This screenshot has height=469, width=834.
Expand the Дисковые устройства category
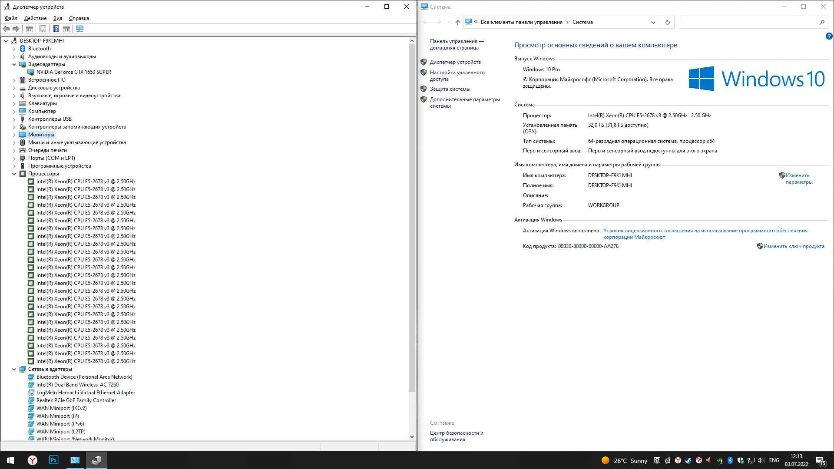point(14,88)
